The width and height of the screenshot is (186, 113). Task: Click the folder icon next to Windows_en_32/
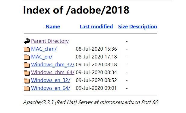[27, 81]
